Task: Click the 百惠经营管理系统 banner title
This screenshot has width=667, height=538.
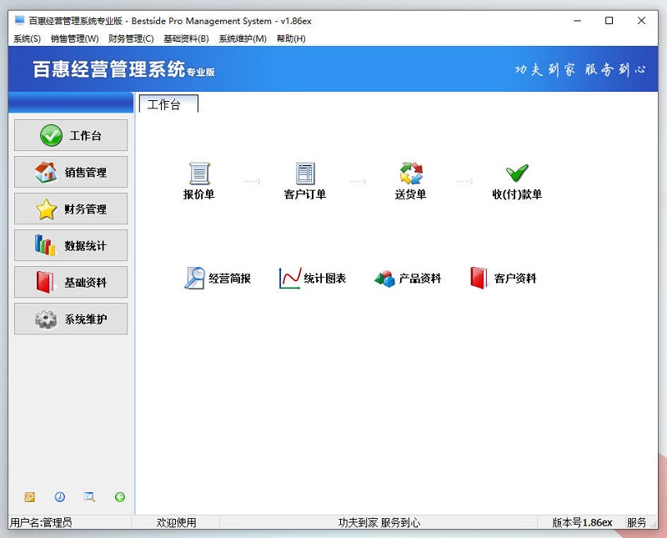Action: 123,69
